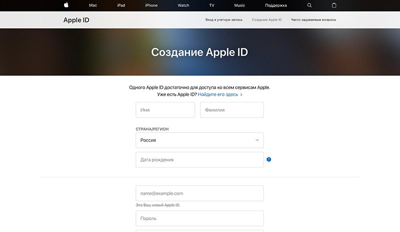Image resolution: width=400 pixels, height=232 pixels.
Task: Open the shopping bag icon
Action: (x=334, y=5)
